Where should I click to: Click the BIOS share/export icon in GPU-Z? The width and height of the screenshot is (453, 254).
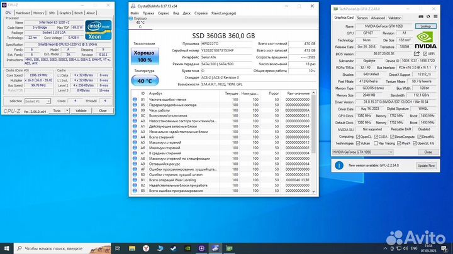click(x=417, y=53)
